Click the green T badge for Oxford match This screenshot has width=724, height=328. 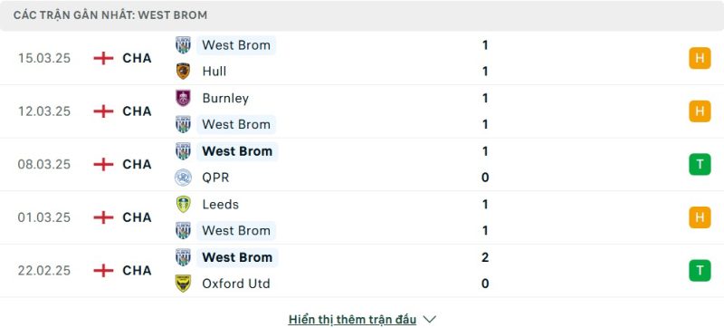[x=700, y=271]
